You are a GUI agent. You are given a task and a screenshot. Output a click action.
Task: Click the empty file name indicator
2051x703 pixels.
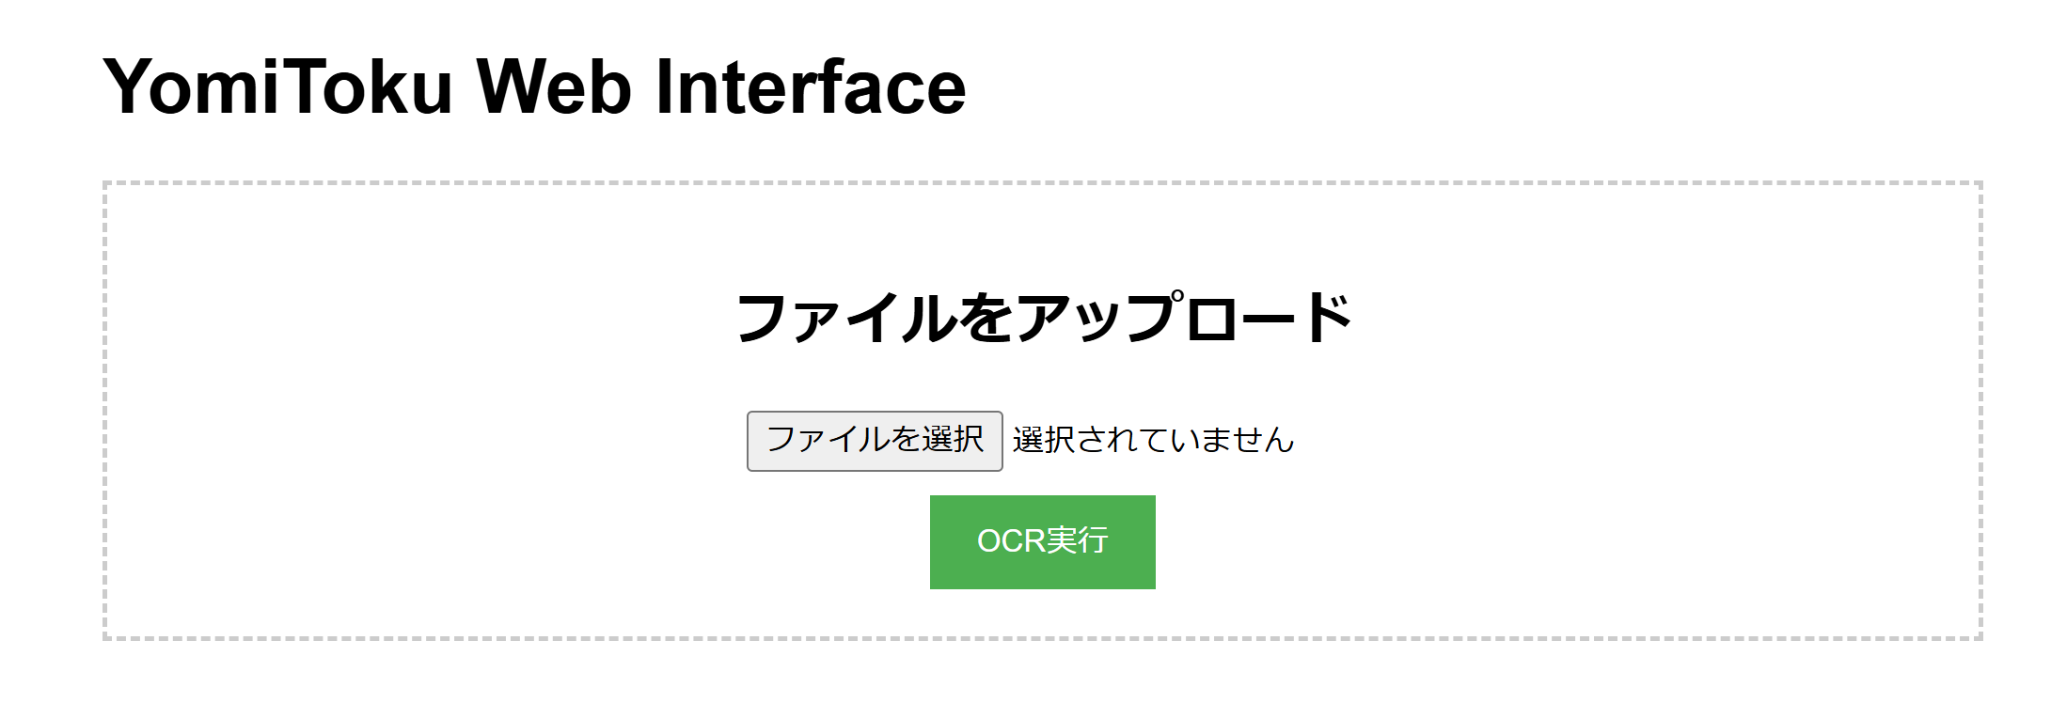pos(1151,437)
